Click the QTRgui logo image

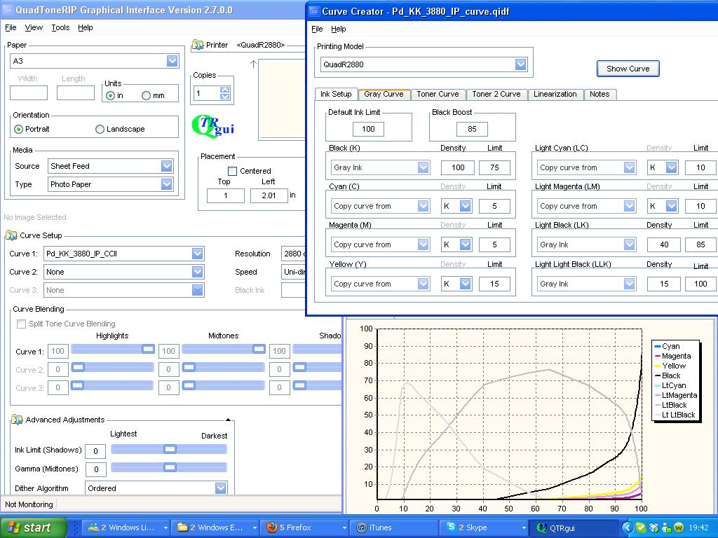213,126
